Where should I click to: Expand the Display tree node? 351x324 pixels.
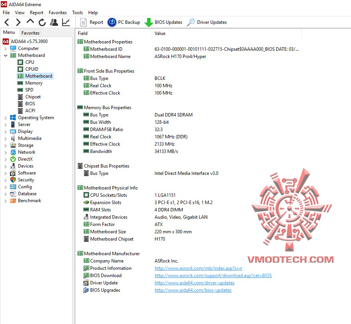click(x=6, y=131)
